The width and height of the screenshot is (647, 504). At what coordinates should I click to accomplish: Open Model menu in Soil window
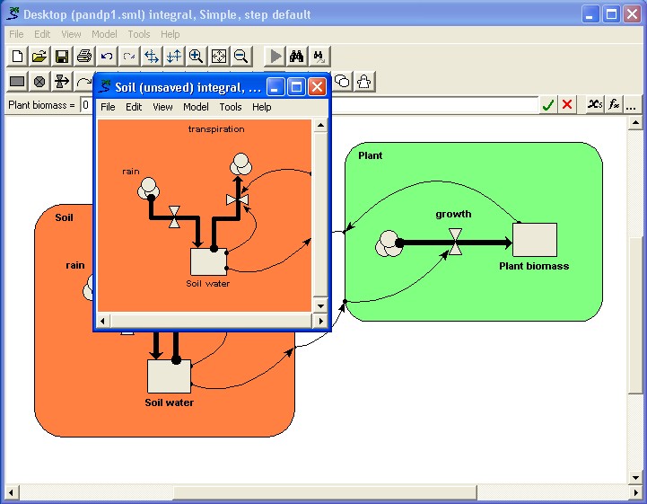tap(196, 107)
